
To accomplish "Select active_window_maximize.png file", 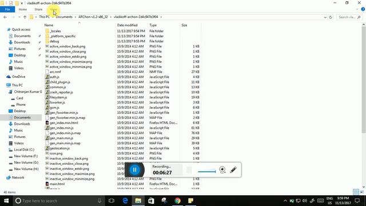I will click(71, 62).
